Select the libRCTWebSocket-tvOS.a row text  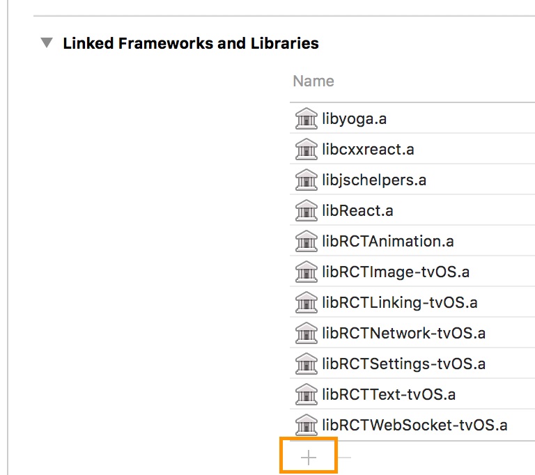click(414, 425)
